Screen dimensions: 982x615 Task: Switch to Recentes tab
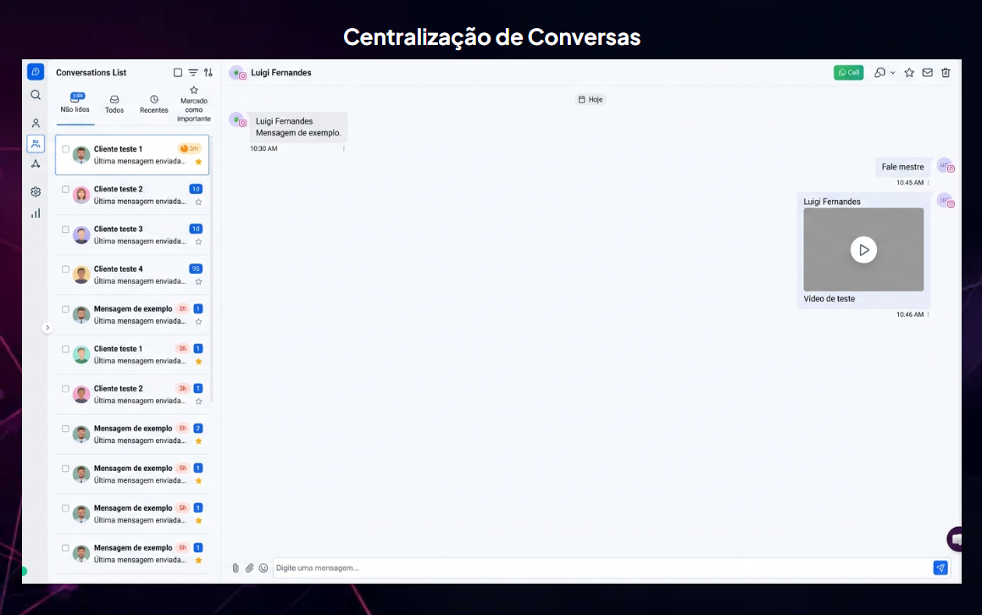point(154,104)
